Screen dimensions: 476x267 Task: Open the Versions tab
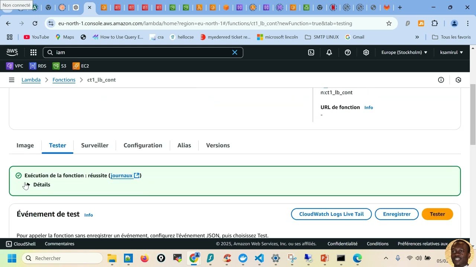coord(218,145)
